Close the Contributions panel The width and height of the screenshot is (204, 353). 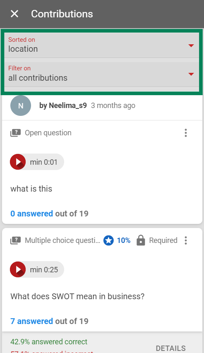coord(14,14)
